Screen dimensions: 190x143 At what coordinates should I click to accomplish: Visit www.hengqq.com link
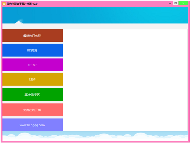click(x=32, y=125)
